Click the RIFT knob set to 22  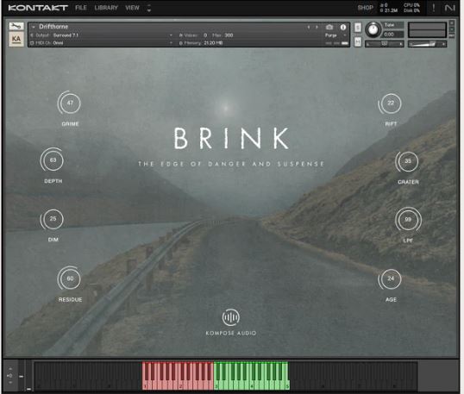[x=391, y=103]
